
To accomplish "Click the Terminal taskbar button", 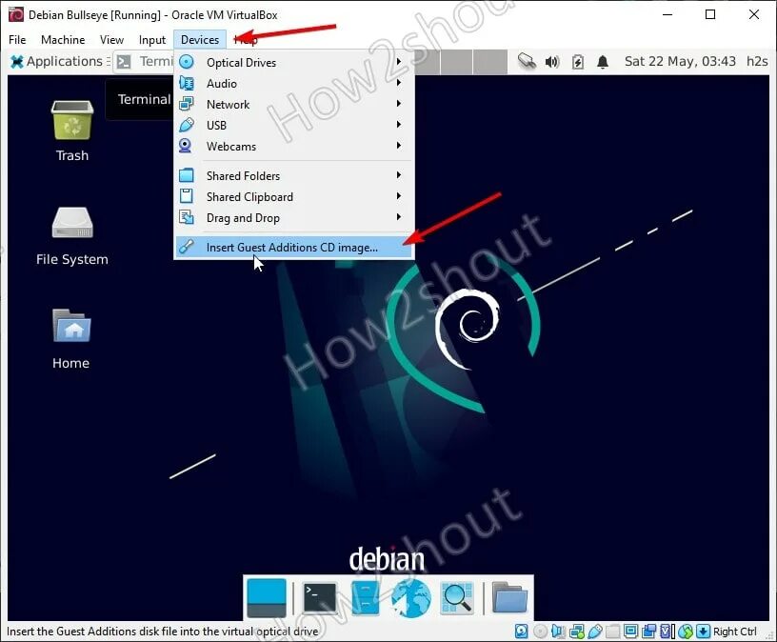I will pos(144,62).
